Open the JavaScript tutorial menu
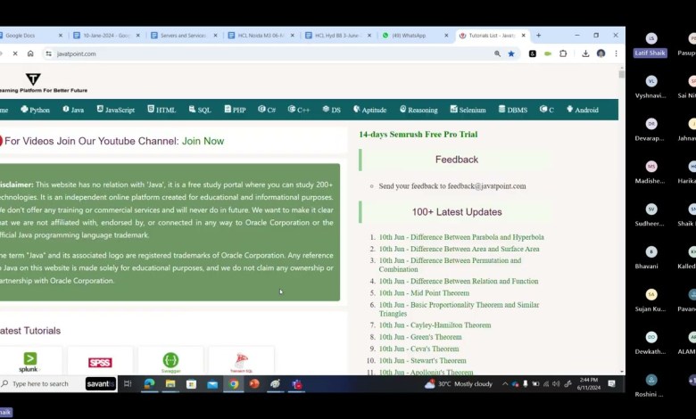The image size is (696, 419). click(115, 110)
